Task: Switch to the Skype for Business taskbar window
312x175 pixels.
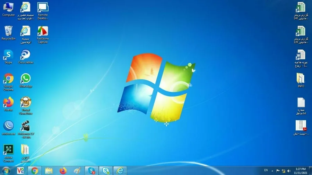Action: pos(106,171)
